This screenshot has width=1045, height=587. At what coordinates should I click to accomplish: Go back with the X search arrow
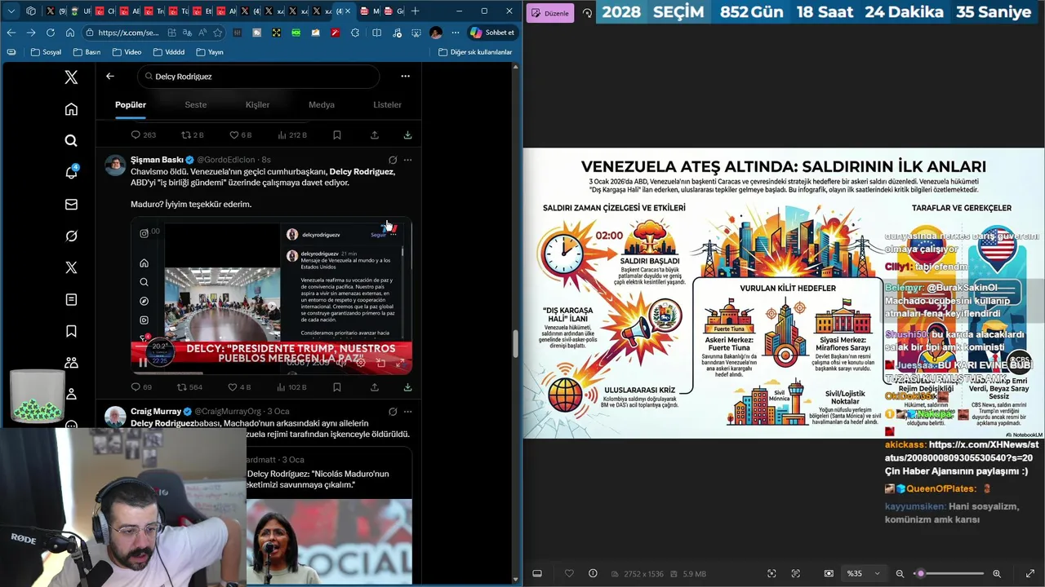pyautogui.click(x=110, y=76)
